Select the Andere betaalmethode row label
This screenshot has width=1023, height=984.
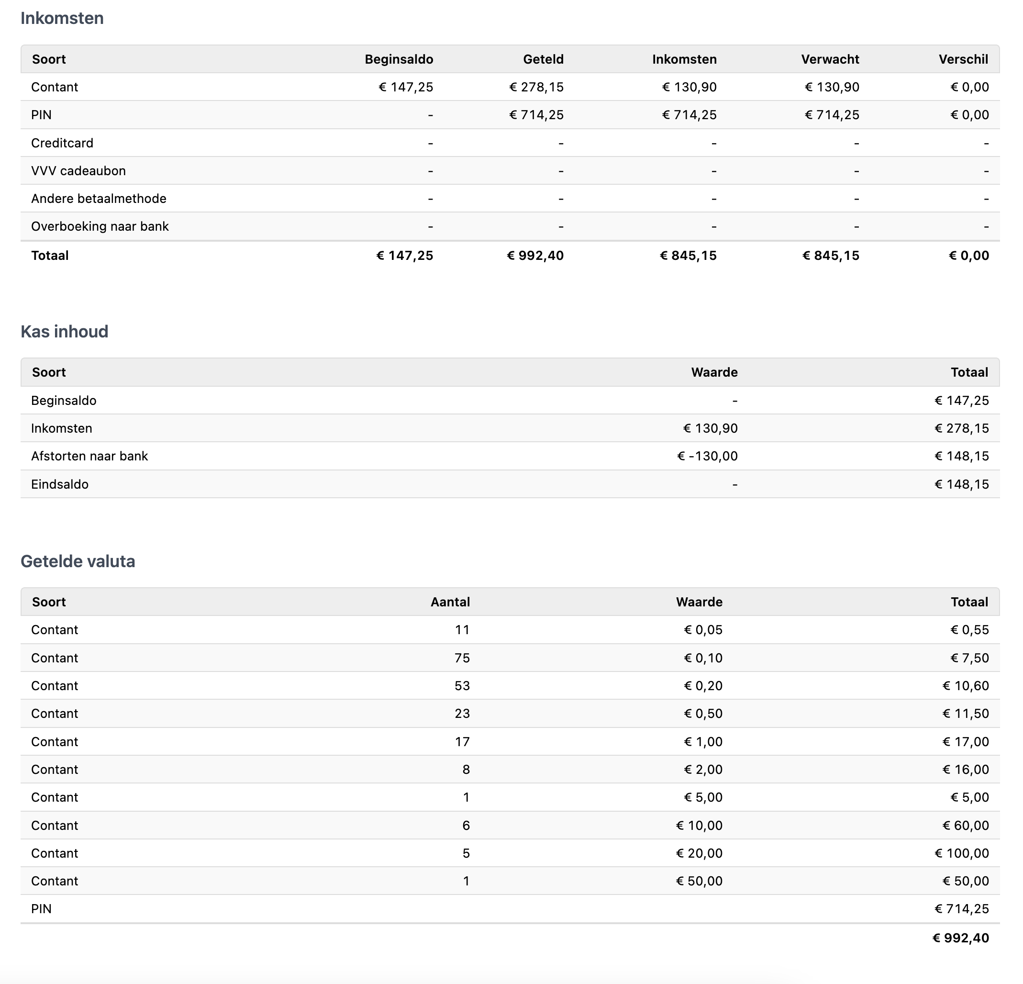click(x=99, y=198)
